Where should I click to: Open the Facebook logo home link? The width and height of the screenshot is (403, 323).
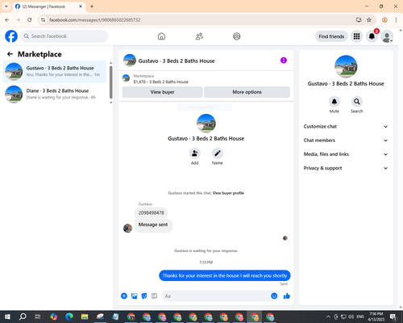pyautogui.click(x=11, y=36)
